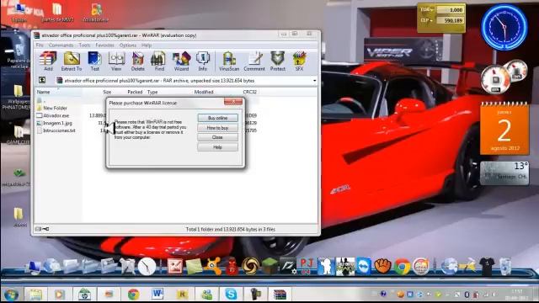
Task: Open the TeamViewer icon in the dock
Action: tap(363, 266)
